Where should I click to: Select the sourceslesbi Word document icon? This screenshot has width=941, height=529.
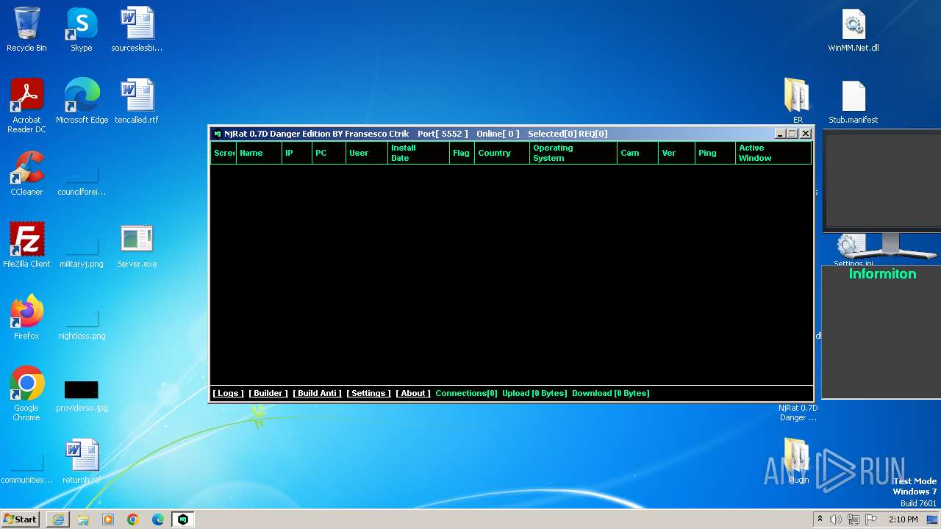click(137, 29)
